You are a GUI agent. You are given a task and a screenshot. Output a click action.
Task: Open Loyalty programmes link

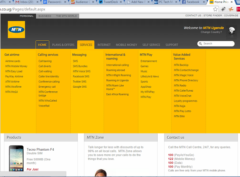click(x=186, y=101)
